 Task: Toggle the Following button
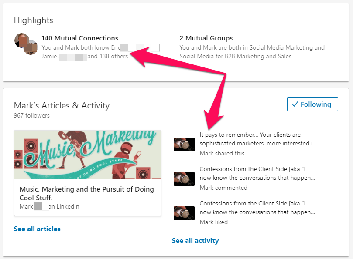click(x=312, y=104)
